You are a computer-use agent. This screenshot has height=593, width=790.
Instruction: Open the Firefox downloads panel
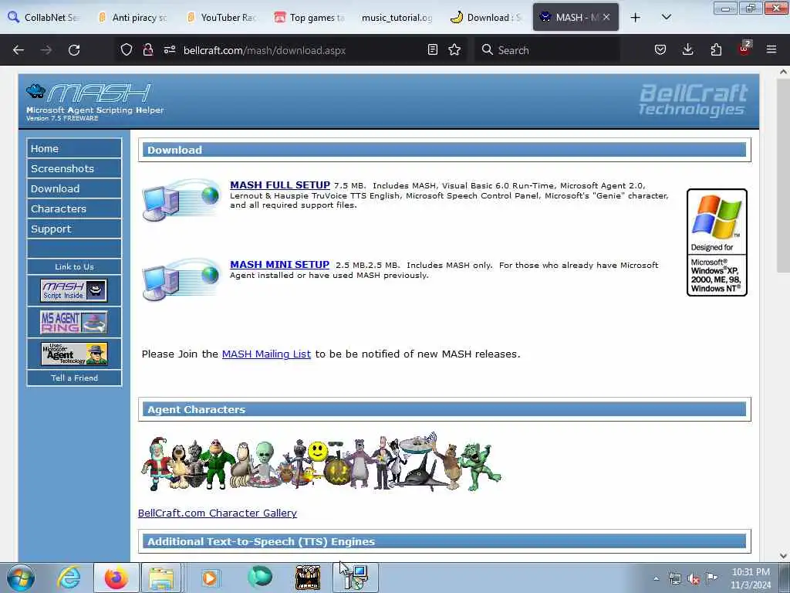687,50
